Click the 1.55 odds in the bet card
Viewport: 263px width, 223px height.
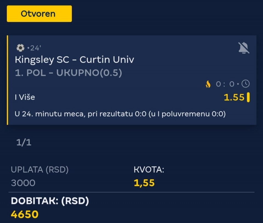[234, 97]
